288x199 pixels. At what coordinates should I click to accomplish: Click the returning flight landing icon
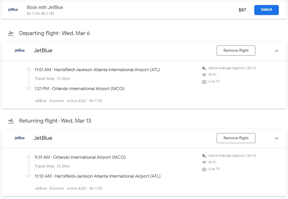point(11,121)
